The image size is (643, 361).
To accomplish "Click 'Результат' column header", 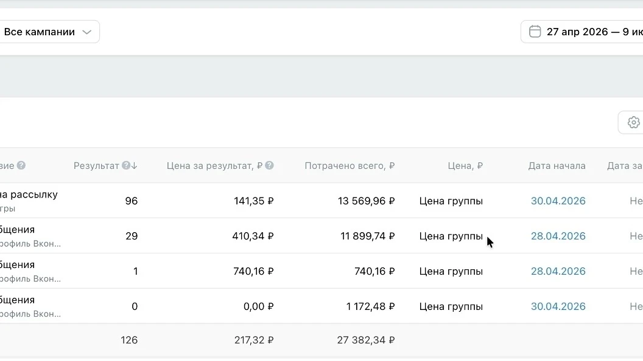I will coord(96,166).
